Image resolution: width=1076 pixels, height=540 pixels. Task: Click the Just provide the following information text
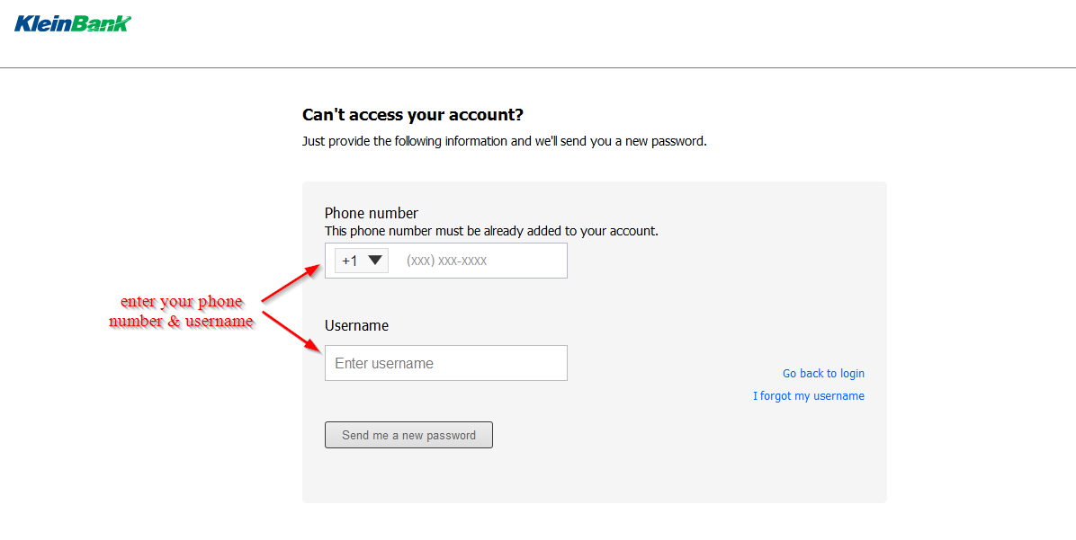point(505,141)
